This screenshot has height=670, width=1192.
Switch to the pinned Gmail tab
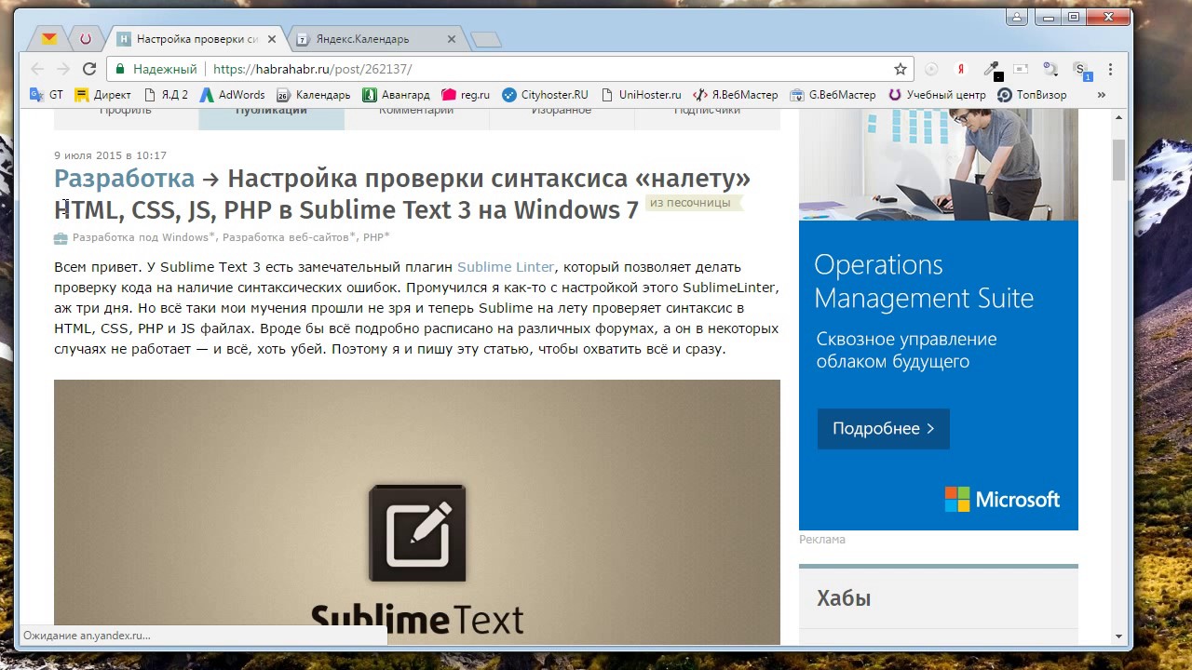[x=49, y=39]
